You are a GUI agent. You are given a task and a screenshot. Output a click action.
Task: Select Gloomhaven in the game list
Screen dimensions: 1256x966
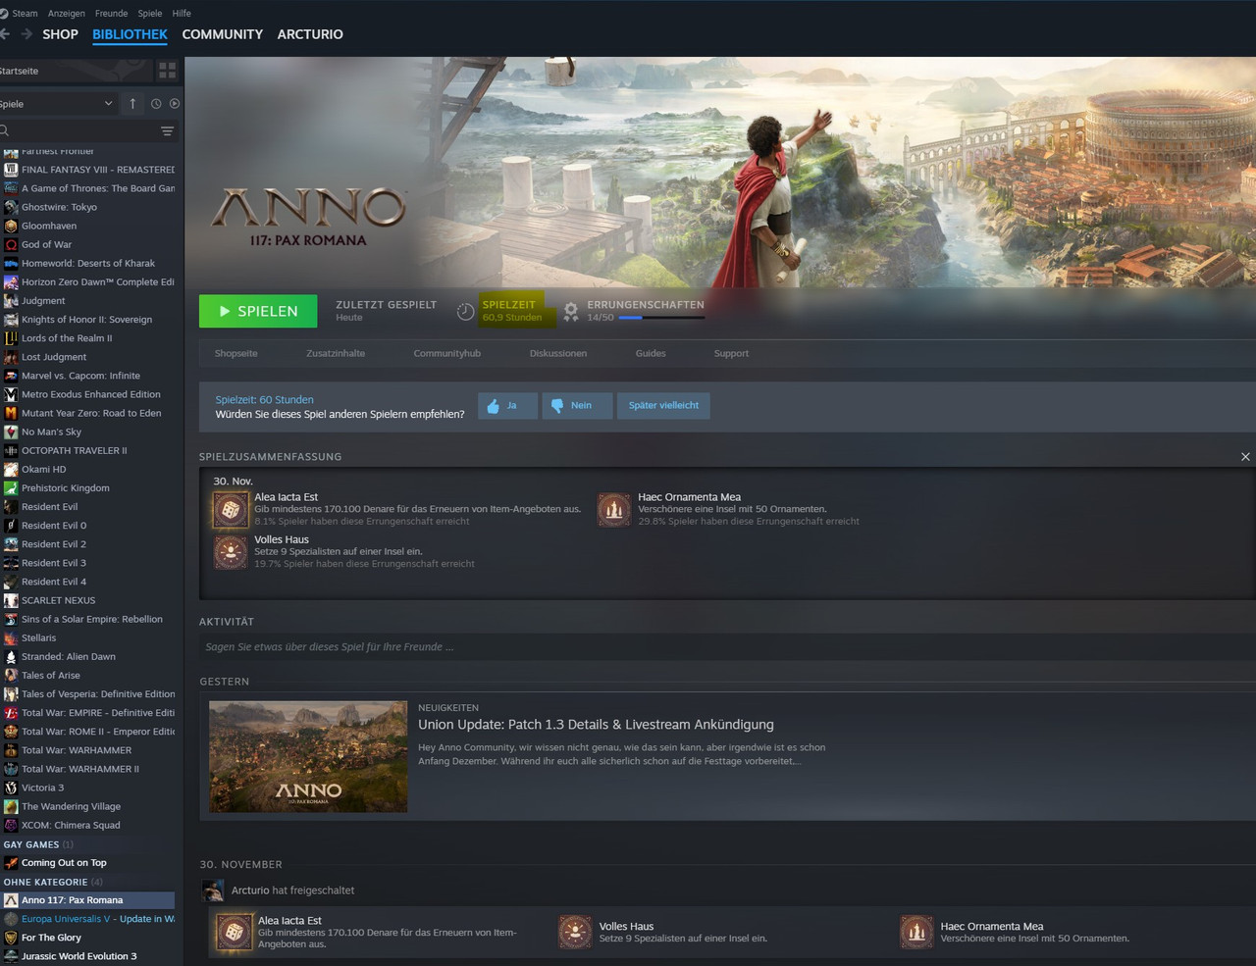(x=87, y=226)
